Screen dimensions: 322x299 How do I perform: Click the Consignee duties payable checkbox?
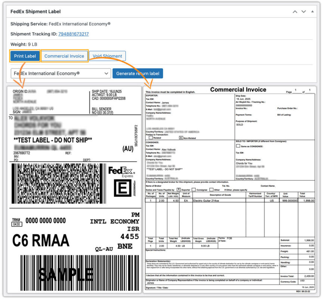click(x=193, y=189)
